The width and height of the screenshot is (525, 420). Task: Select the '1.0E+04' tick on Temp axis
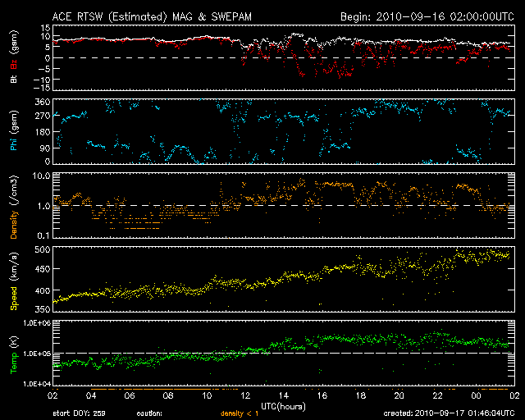pyautogui.click(x=37, y=384)
